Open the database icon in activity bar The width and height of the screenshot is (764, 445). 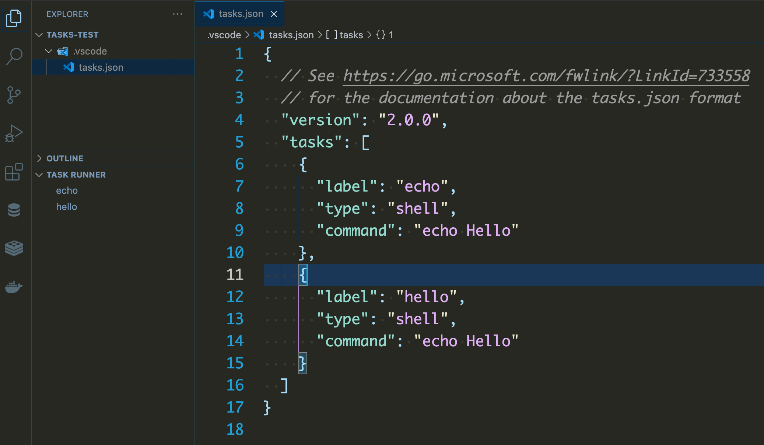(x=14, y=210)
